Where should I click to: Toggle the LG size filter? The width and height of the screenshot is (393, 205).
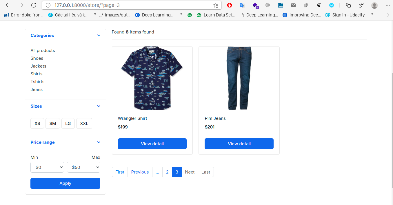(68, 124)
